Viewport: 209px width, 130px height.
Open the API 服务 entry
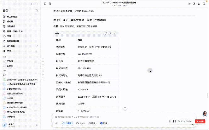click(11, 46)
